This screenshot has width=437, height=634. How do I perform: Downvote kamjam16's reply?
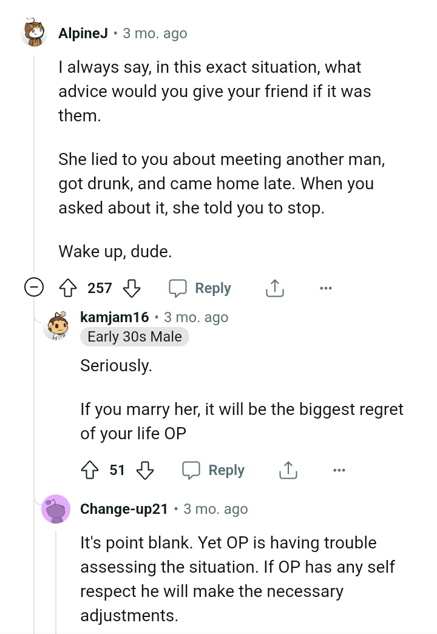click(146, 470)
